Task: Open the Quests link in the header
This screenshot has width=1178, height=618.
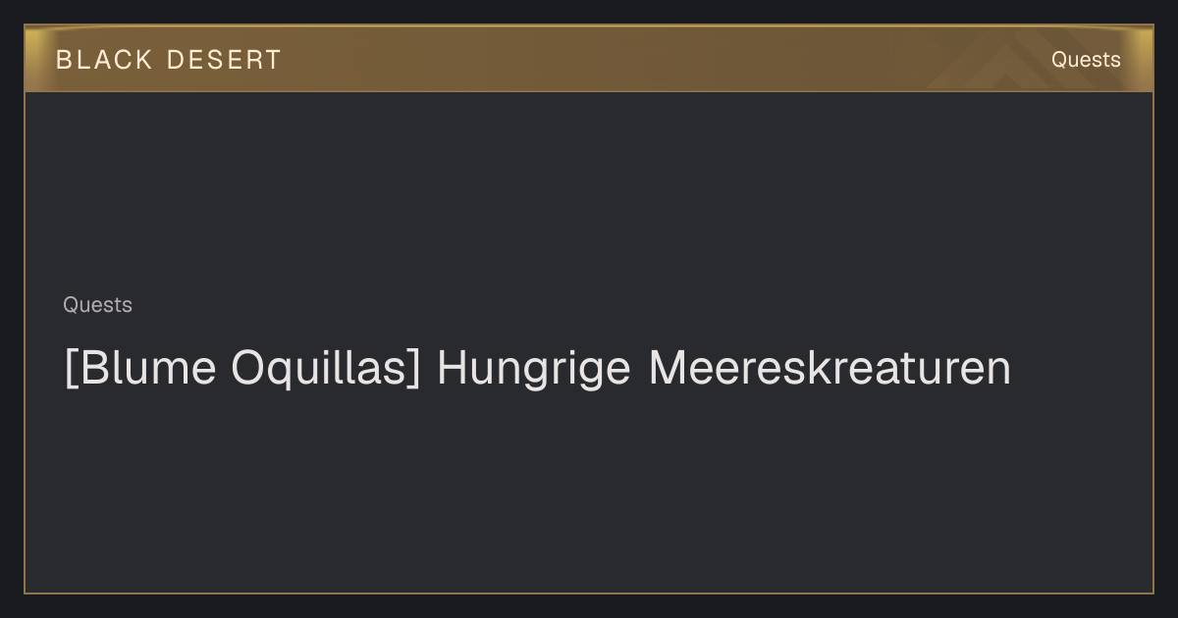Action: click(1086, 60)
